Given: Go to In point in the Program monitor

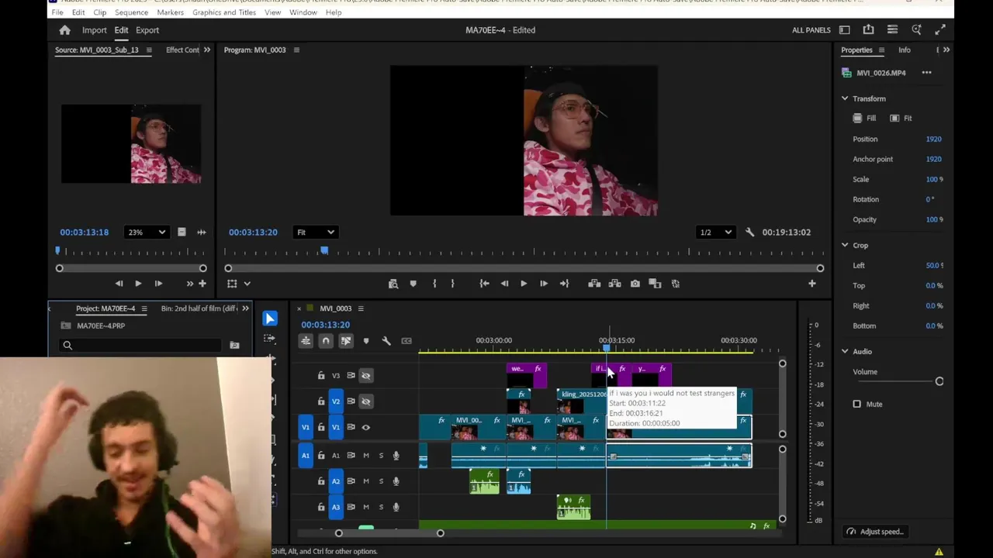Looking at the screenshot, I should [484, 284].
